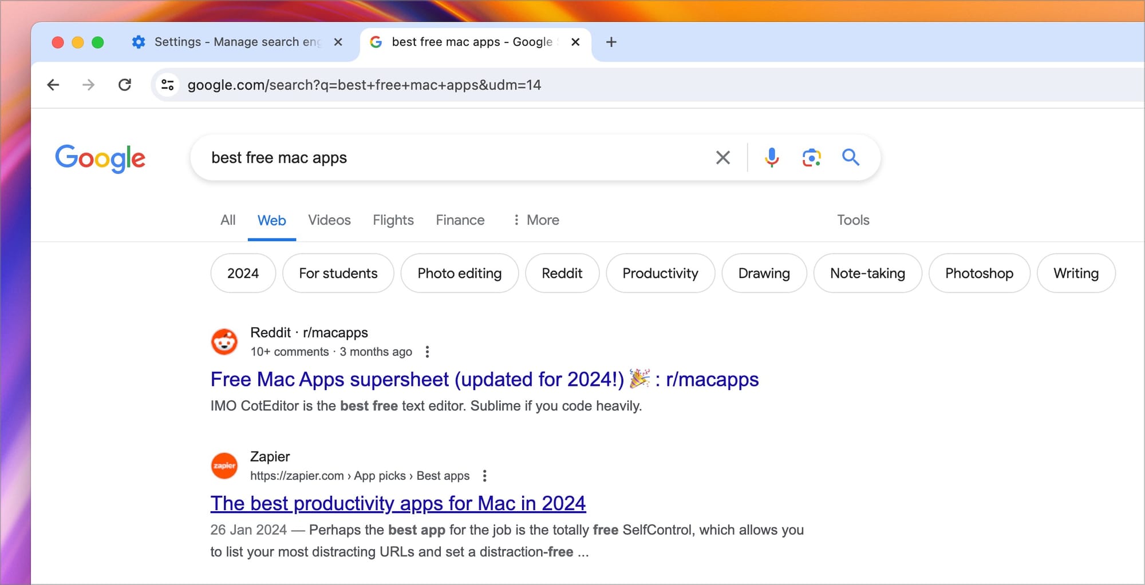
Task: Start voice search with the microphone icon
Action: tap(772, 157)
